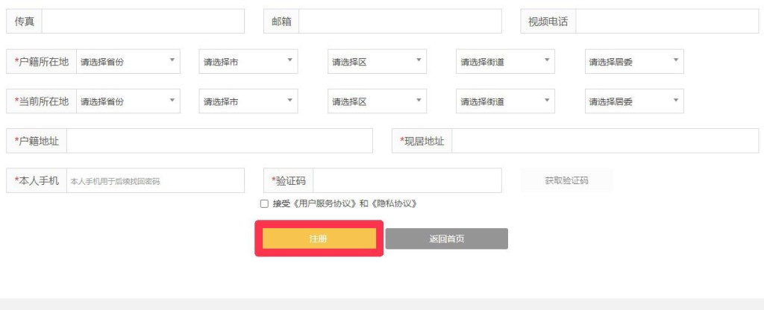Click the gray 返回首页 button
This screenshot has height=310, width=764.
pos(446,238)
